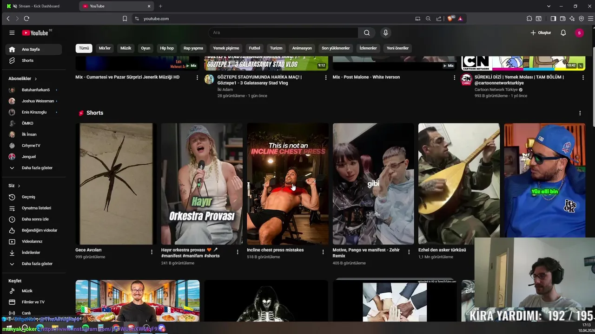Select the Futbol filter chip
Image resolution: width=595 pixels, height=334 pixels.
click(x=254, y=48)
